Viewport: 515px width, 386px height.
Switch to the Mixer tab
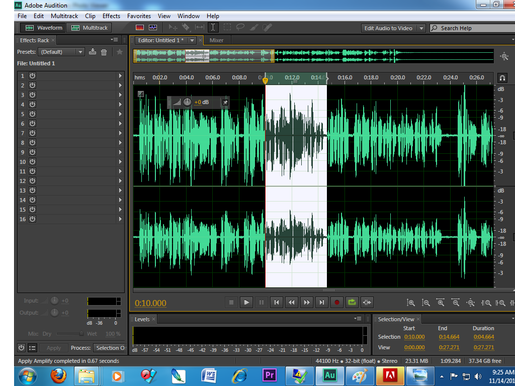pos(216,40)
